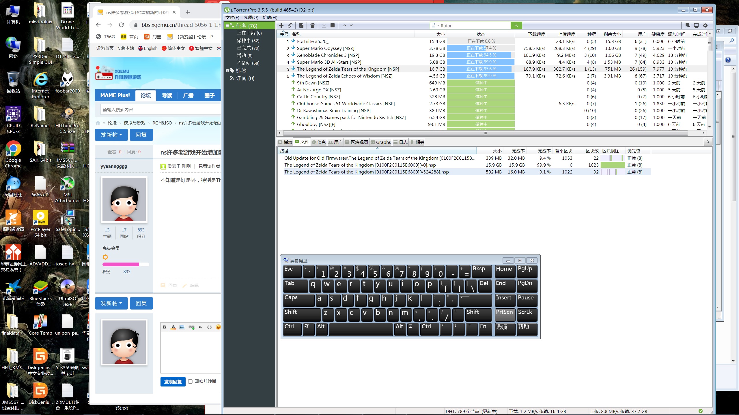Expand the 标签 tree node
Screen dimensions: 739x415
pyautogui.click(x=227, y=71)
